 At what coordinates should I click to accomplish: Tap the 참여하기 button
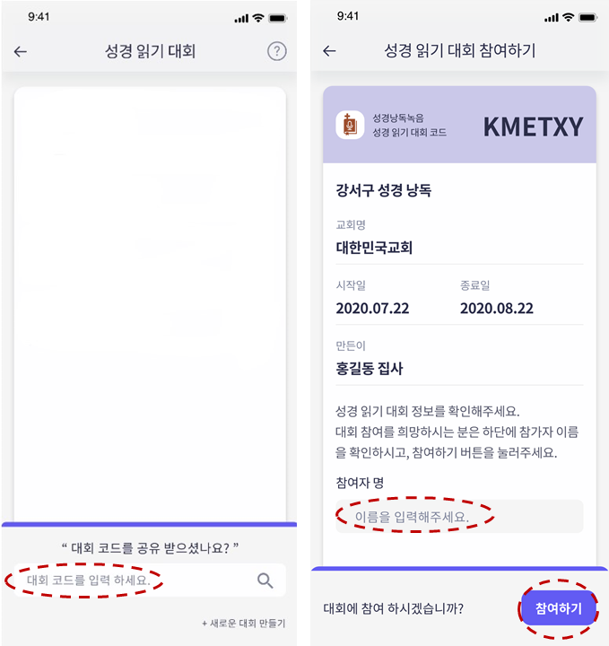click(x=559, y=608)
